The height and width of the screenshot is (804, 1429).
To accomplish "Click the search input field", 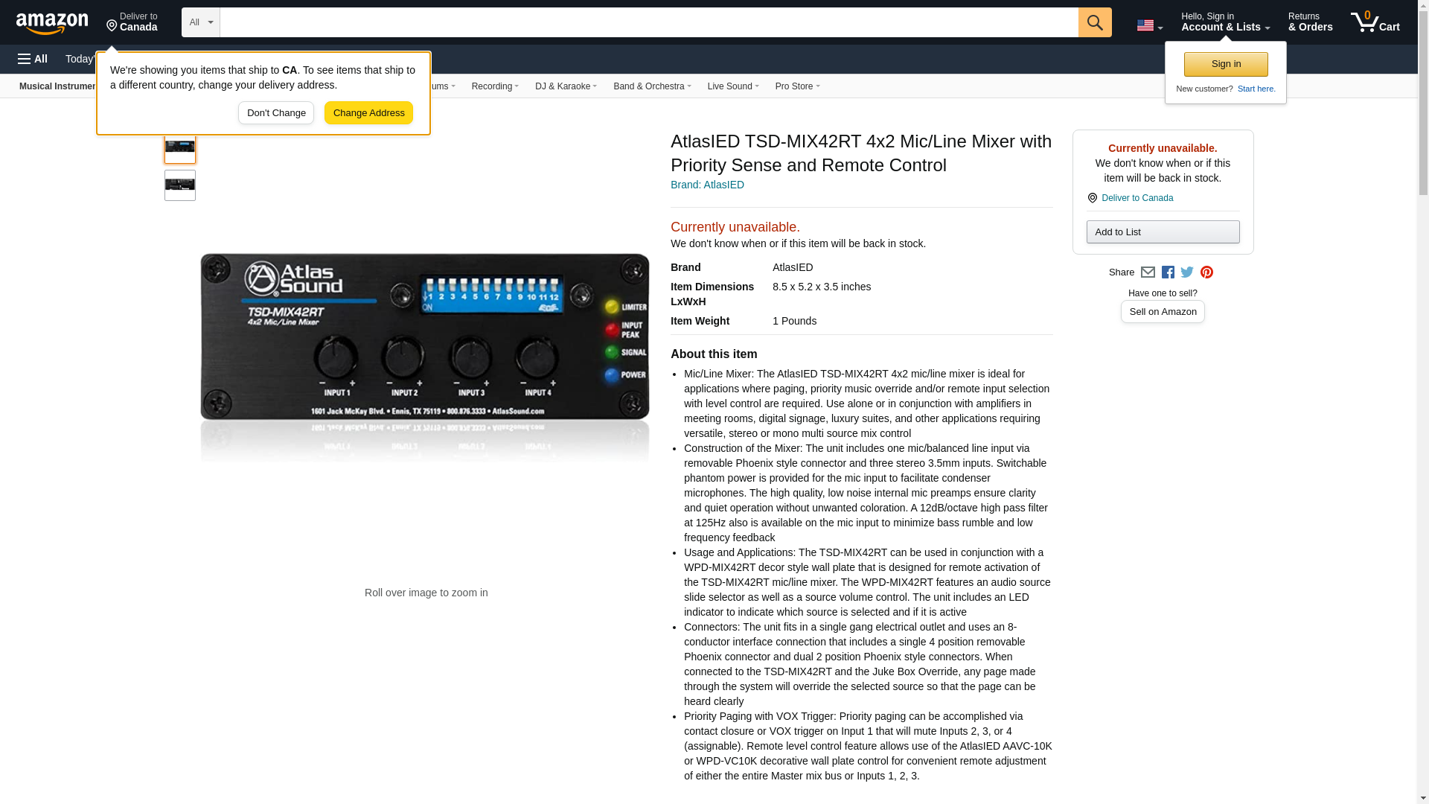I will click(x=648, y=22).
